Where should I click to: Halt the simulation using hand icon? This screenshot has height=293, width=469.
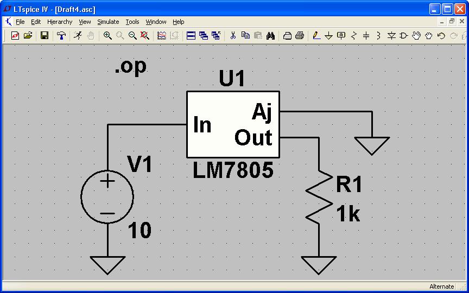point(90,36)
